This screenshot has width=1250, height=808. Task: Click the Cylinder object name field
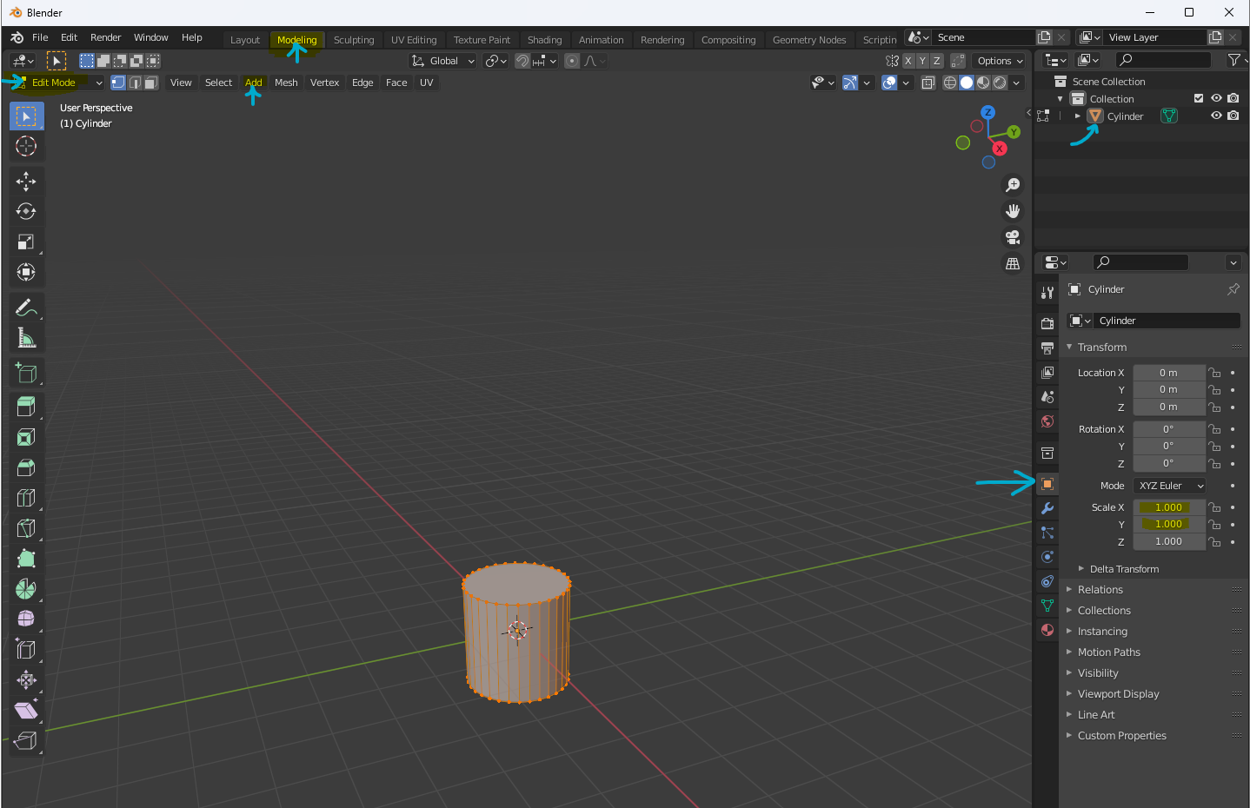(1165, 321)
